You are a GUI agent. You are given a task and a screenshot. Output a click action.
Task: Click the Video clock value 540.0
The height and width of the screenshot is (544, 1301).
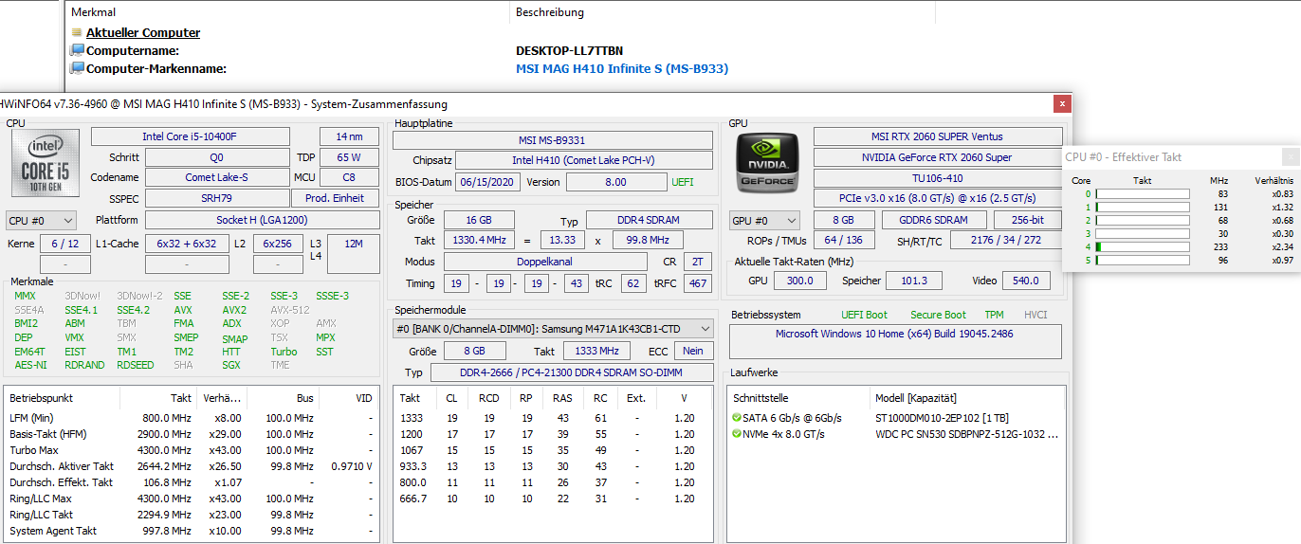[1025, 281]
